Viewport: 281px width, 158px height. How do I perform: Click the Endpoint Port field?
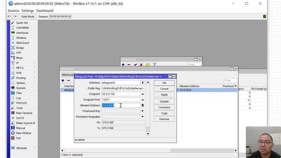pyautogui.click(x=121, y=100)
